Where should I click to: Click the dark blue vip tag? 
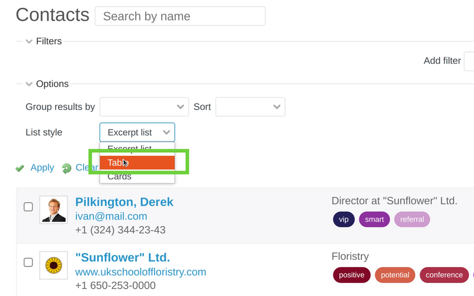pyautogui.click(x=344, y=220)
